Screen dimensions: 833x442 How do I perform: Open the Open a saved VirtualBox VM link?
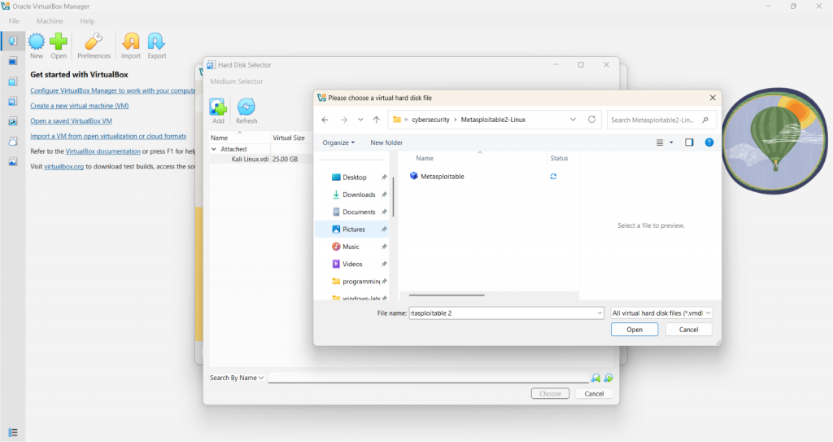72,120
